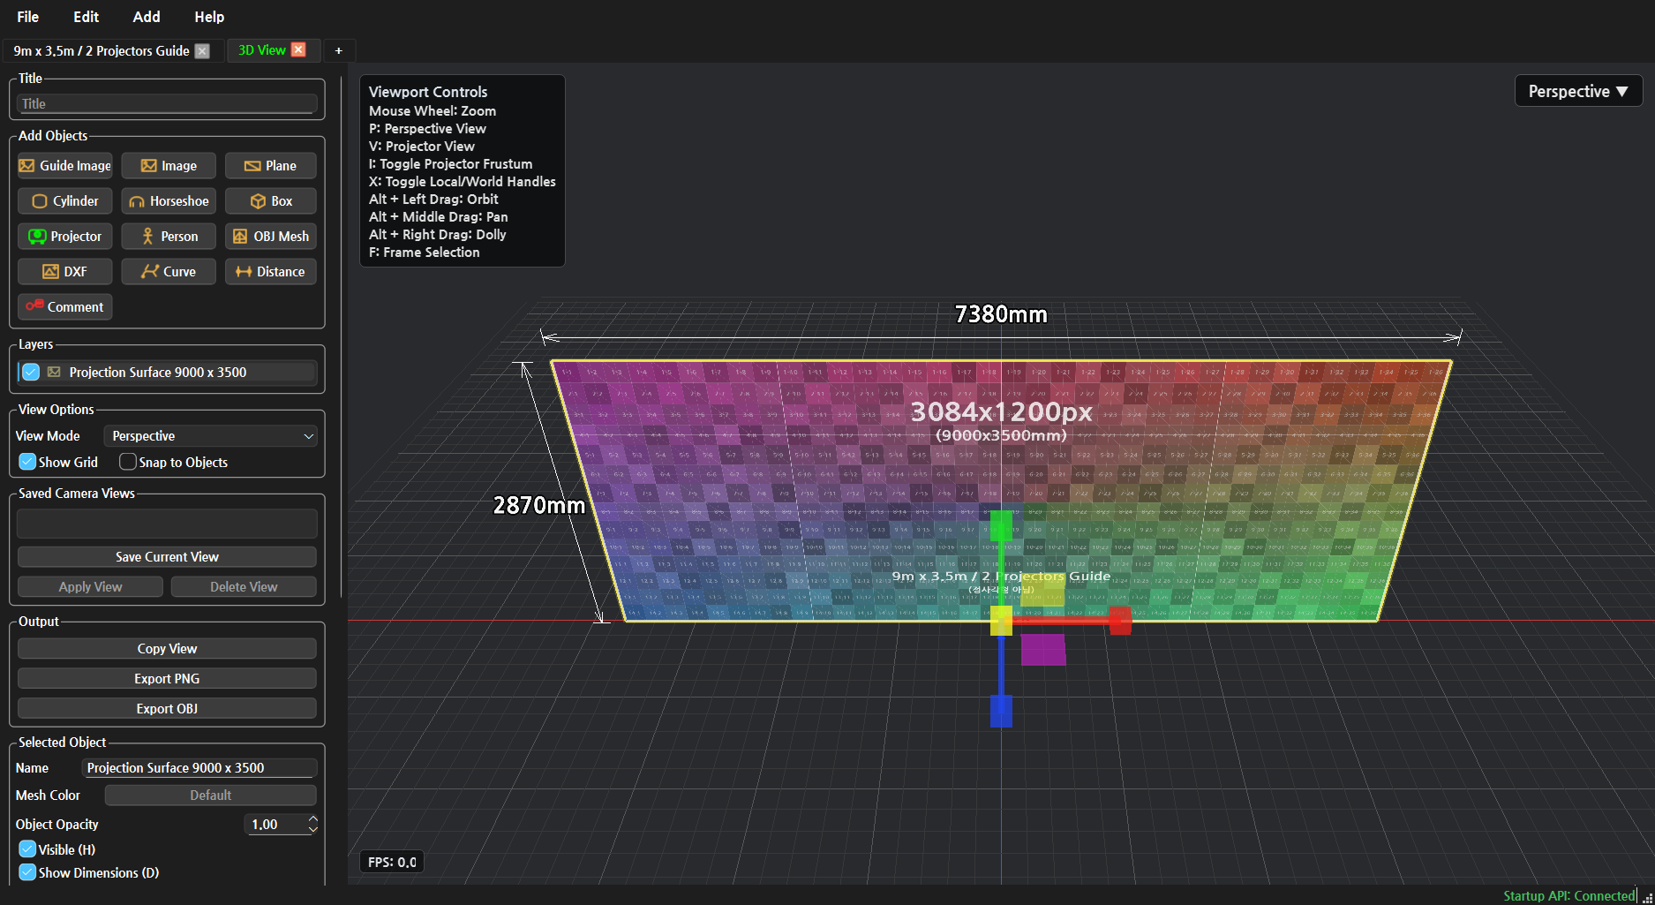1655x905 pixels.
Task: Enable Snap to Objects checkbox
Action: click(128, 462)
